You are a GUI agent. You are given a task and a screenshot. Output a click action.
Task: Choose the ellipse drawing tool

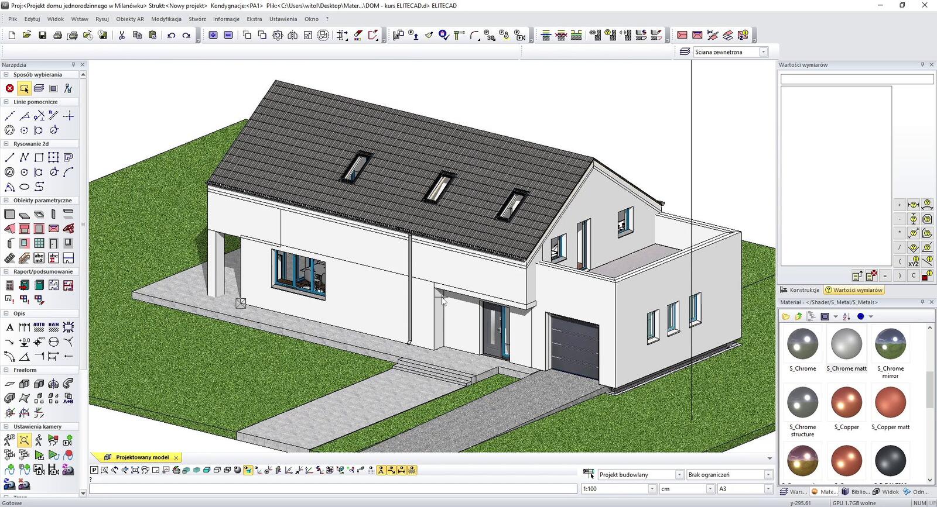pyautogui.click(x=24, y=187)
